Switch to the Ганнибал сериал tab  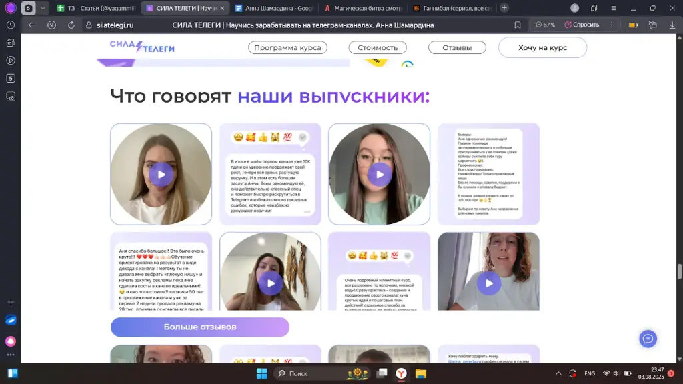point(452,8)
